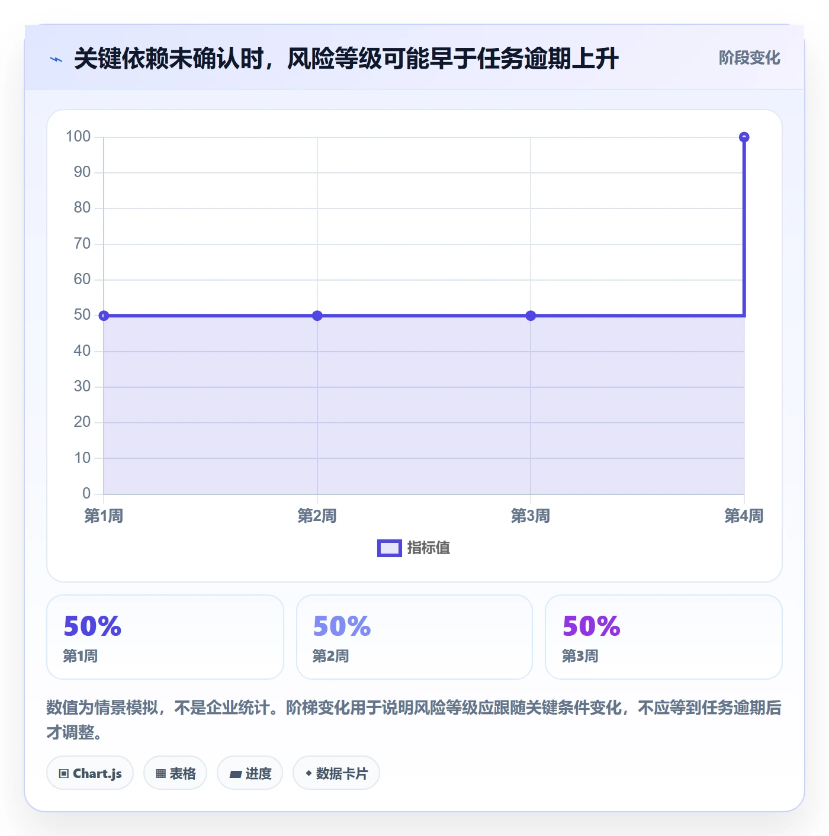Click the grid icon in 表格 chip

pos(160,774)
